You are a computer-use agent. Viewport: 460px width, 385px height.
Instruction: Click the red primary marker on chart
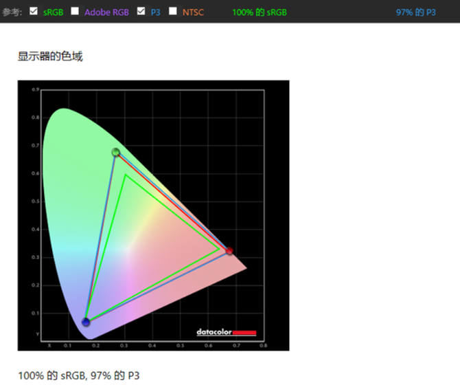click(x=229, y=251)
